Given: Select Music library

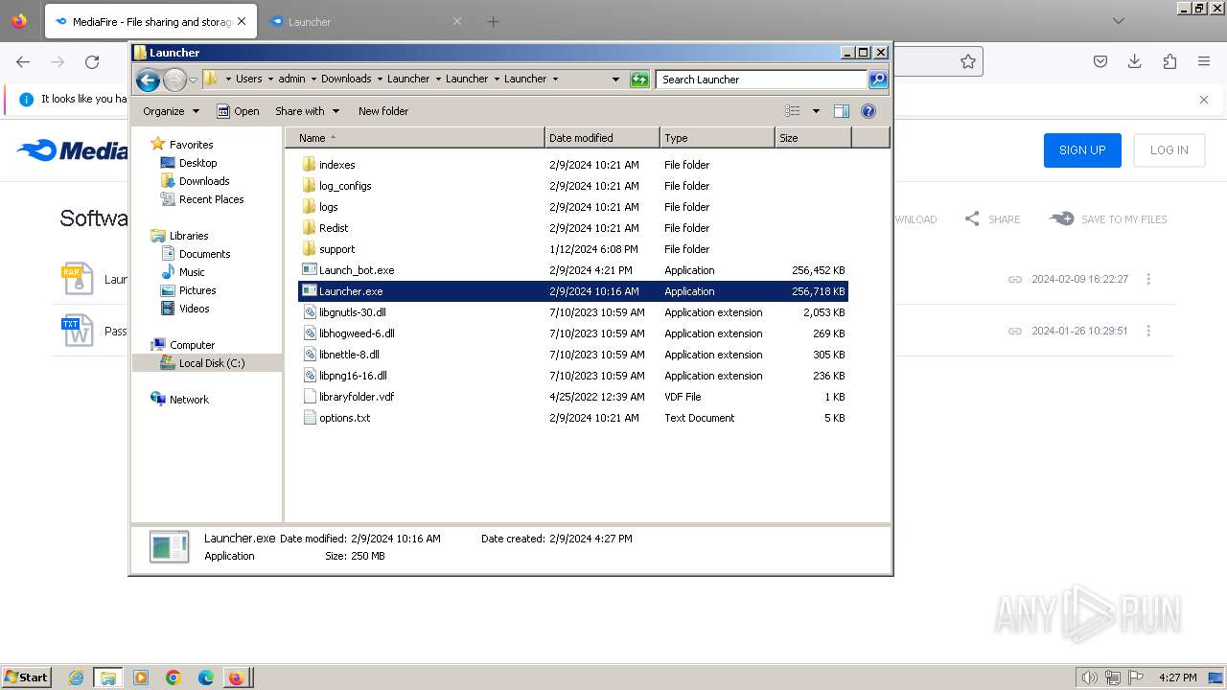Looking at the screenshot, I should point(192,272).
